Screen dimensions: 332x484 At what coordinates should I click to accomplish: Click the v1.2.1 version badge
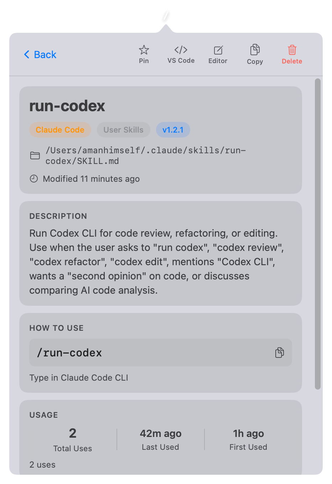(x=173, y=130)
